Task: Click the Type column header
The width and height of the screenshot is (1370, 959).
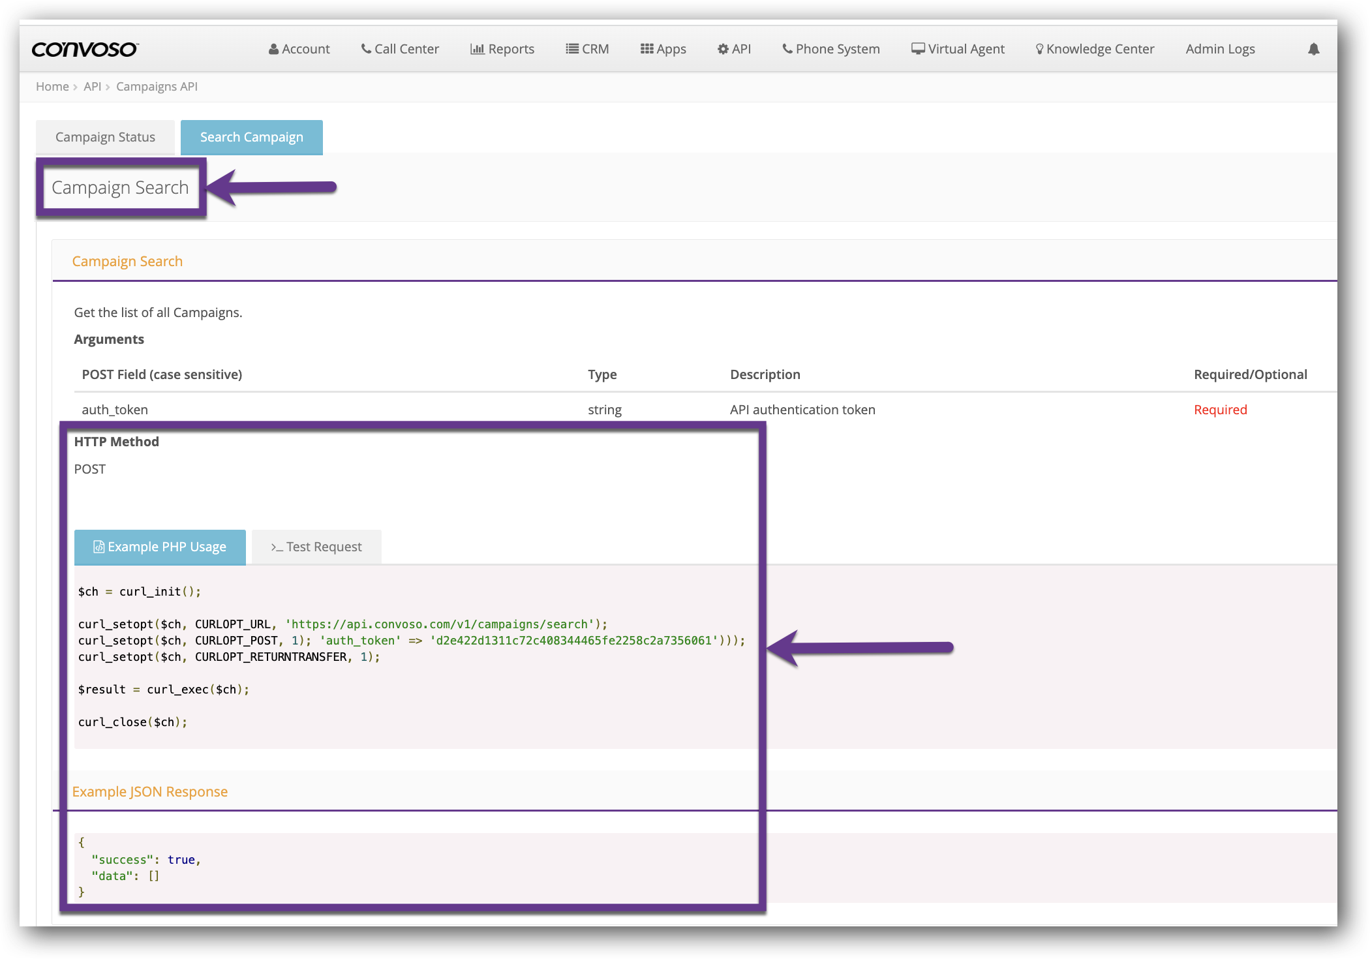Action: click(x=602, y=374)
